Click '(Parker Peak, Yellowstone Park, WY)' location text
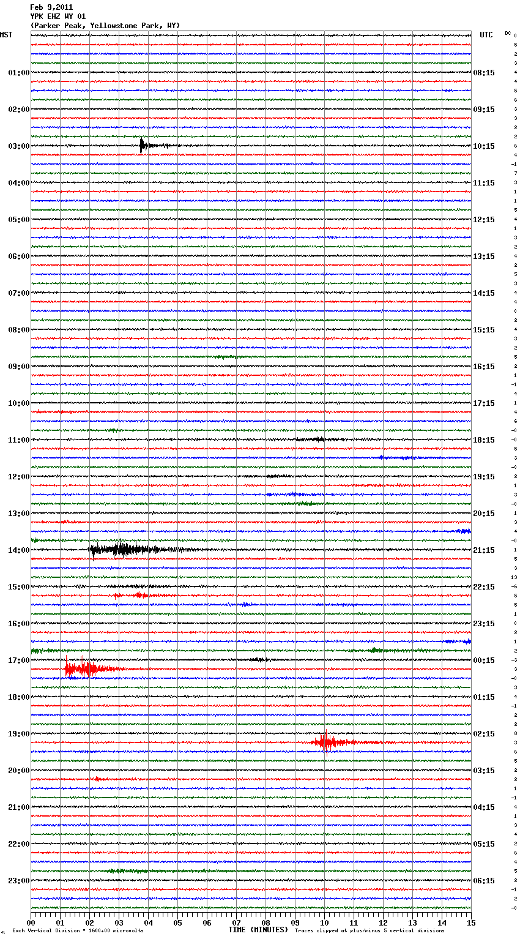The image size is (520, 939). click(x=105, y=26)
